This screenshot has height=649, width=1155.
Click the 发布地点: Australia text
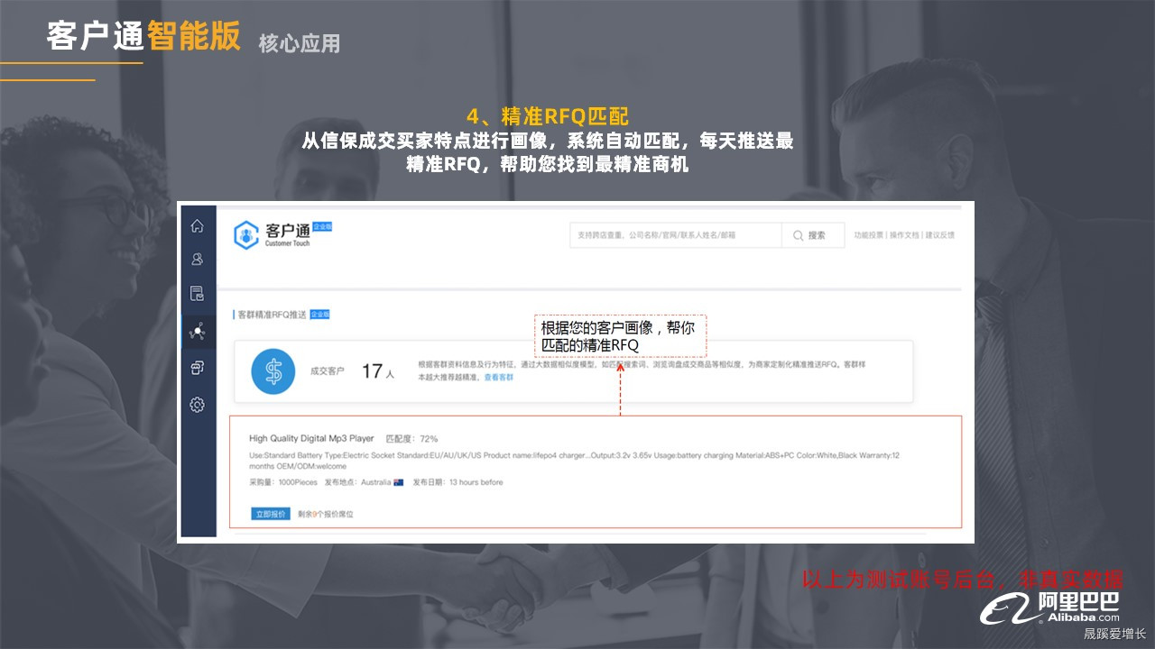point(357,482)
